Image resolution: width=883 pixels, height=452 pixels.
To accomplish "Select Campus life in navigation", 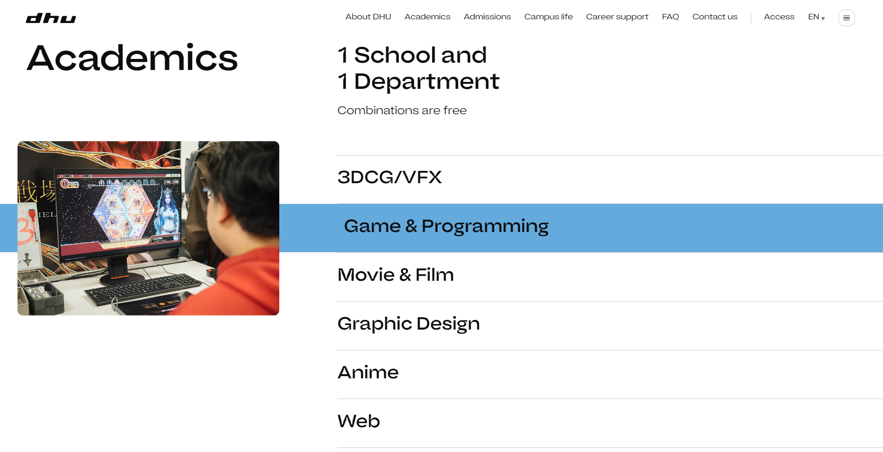I will coord(548,17).
